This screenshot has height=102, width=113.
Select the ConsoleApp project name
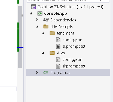tap(56, 13)
